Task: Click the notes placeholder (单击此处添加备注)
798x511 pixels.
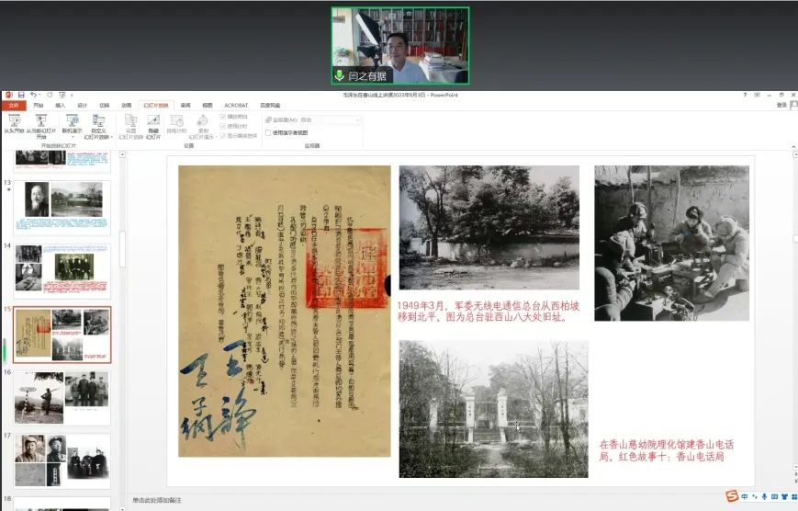Action: 157,500
